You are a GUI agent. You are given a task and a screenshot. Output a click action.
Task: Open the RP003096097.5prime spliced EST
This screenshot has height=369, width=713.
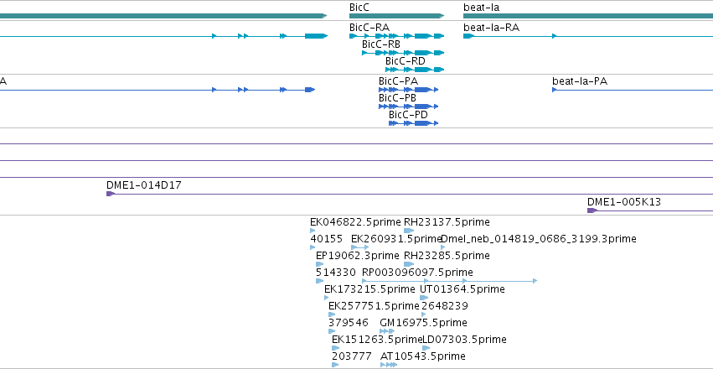point(450,281)
